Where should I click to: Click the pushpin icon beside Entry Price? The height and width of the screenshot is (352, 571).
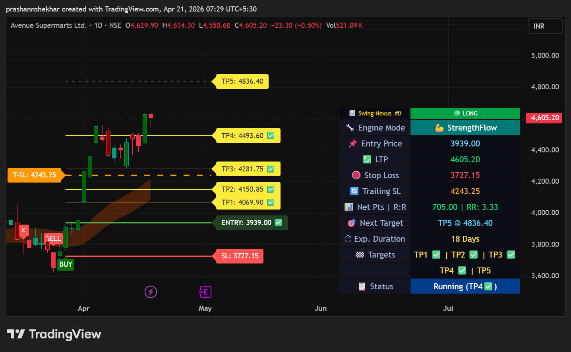point(353,144)
